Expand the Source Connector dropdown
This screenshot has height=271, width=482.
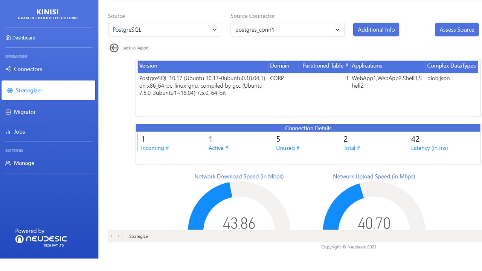[287, 30]
